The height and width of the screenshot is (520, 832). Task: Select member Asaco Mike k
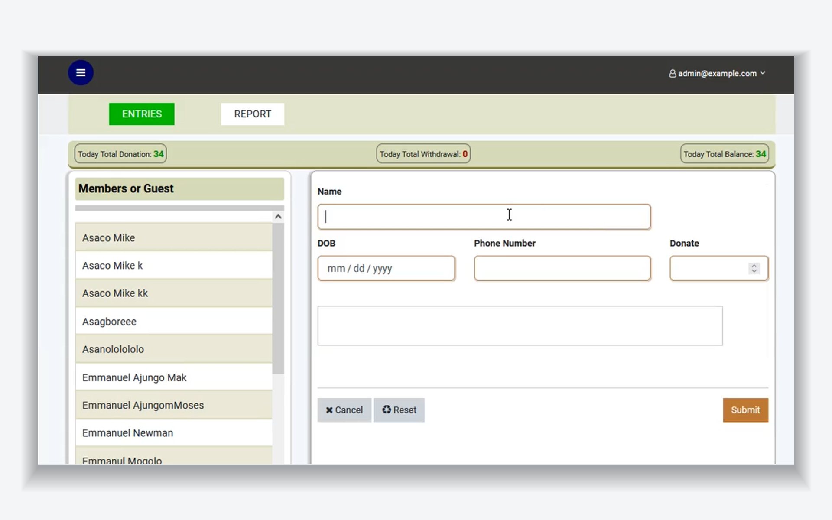174,265
